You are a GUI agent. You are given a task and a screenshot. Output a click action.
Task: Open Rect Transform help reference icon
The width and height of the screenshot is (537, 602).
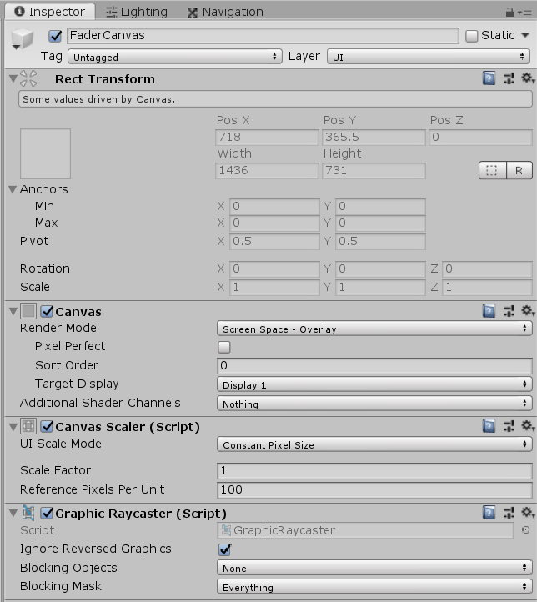click(489, 78)
